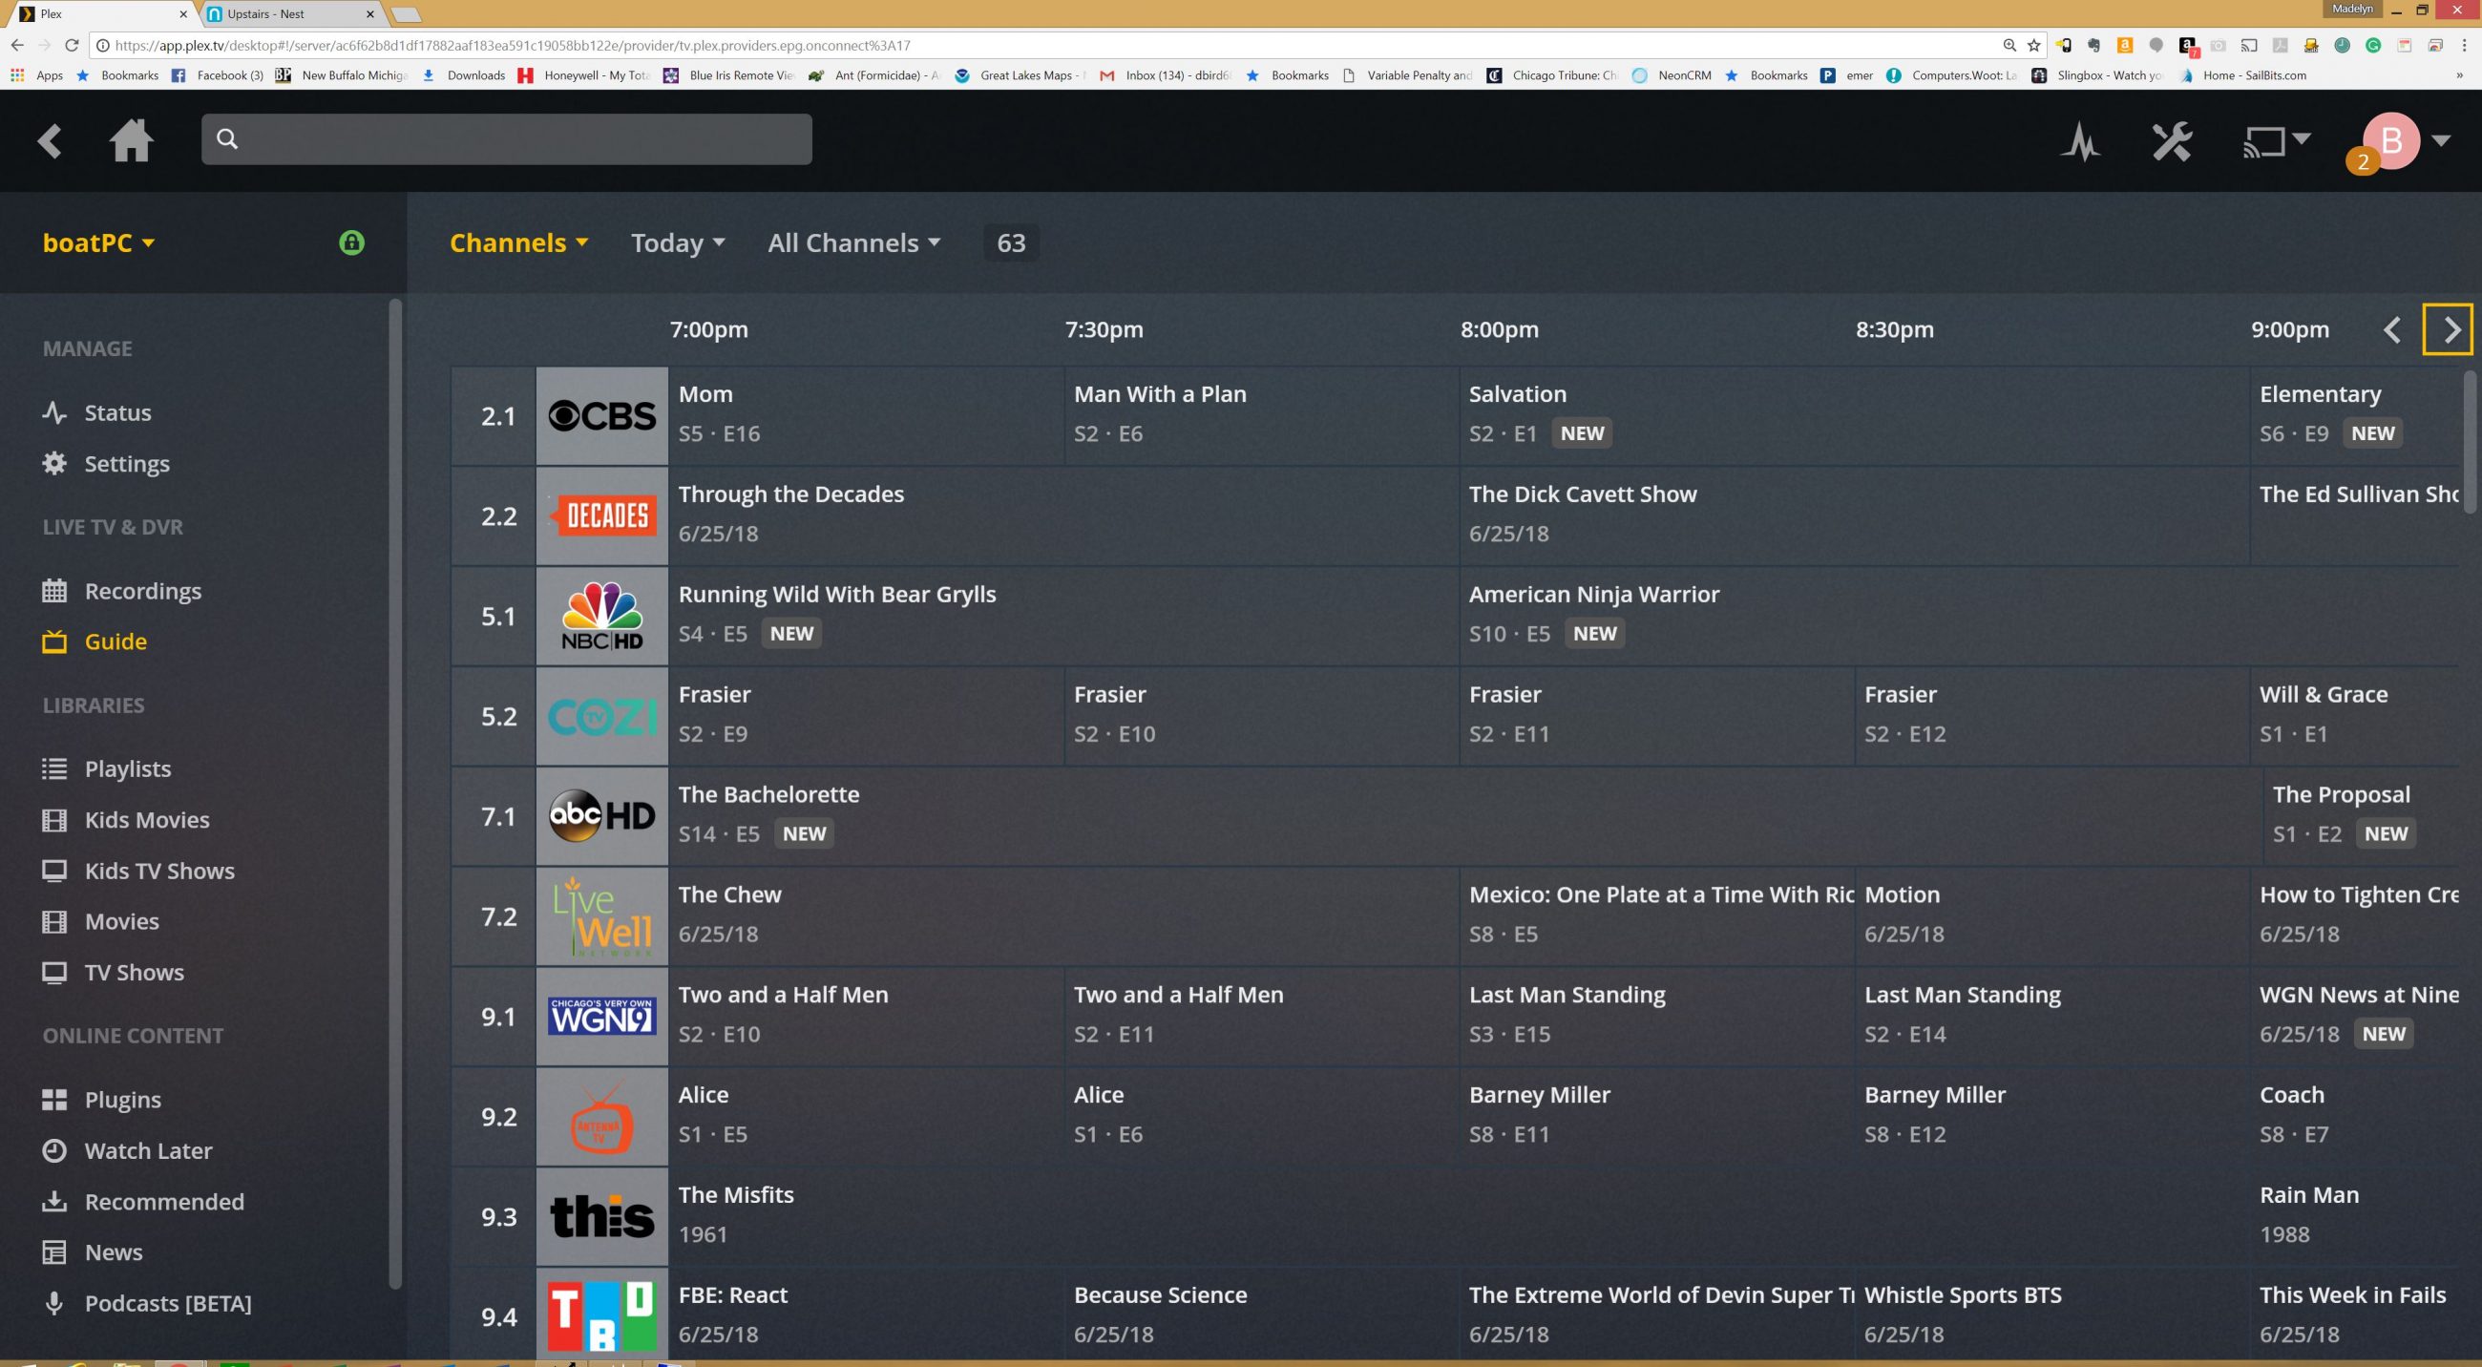Show next time slots in guide
The image size is (2482, 1367).
pos(2448,329)
